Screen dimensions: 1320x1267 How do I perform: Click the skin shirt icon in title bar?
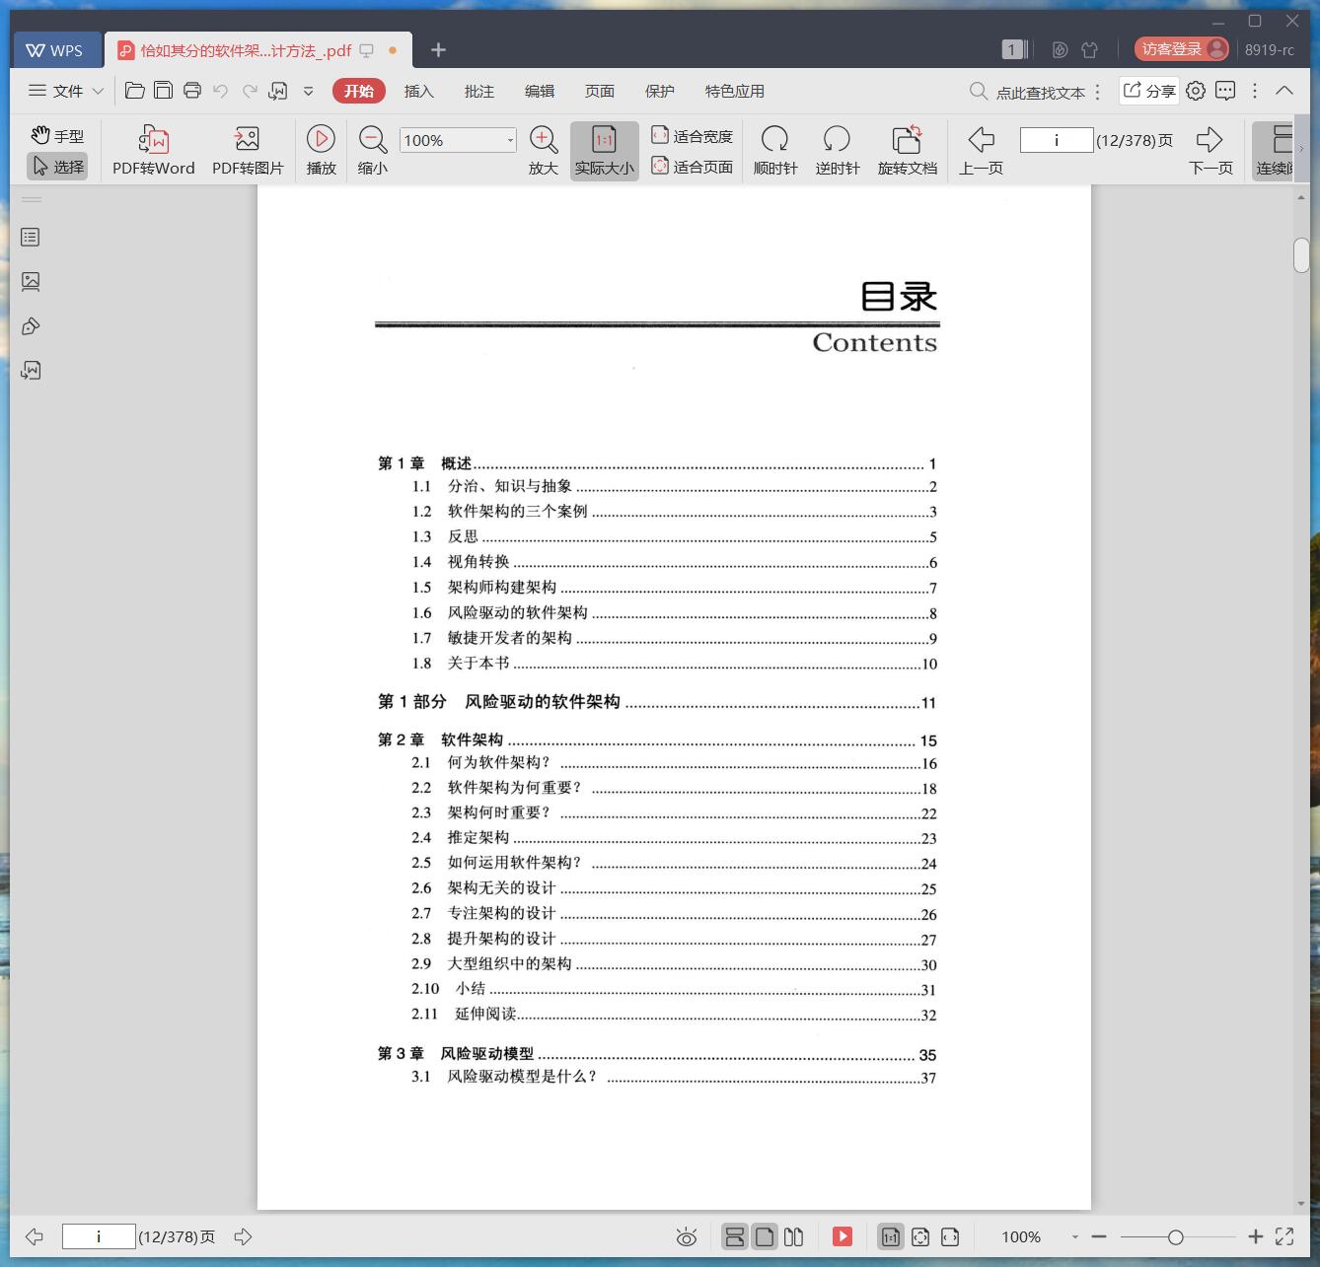[x=1089, y=49]
